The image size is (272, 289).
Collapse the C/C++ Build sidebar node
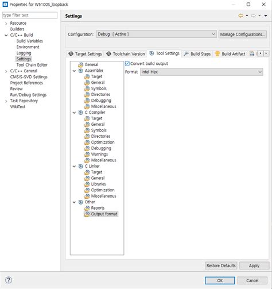[x=6, y=35]
